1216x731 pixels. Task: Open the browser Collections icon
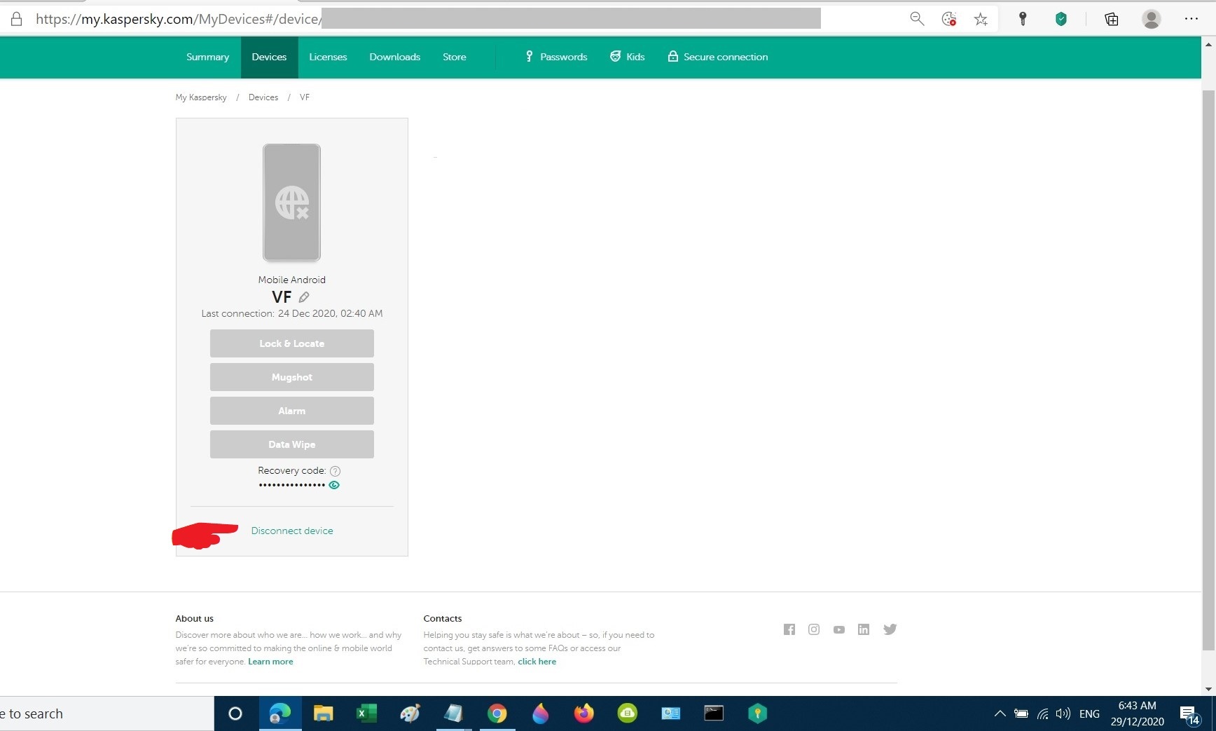click(x=1112, y=19)
